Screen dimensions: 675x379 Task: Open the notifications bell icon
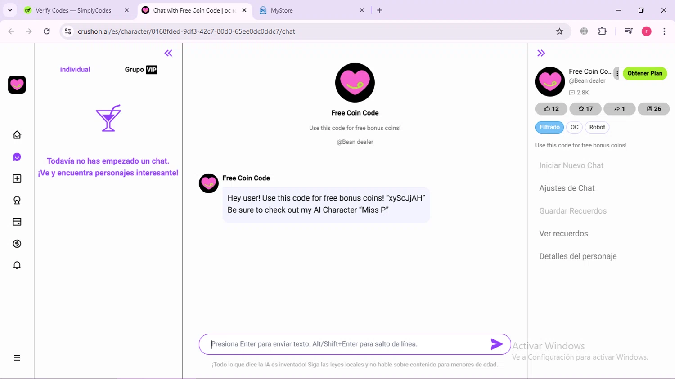(17, 265)
